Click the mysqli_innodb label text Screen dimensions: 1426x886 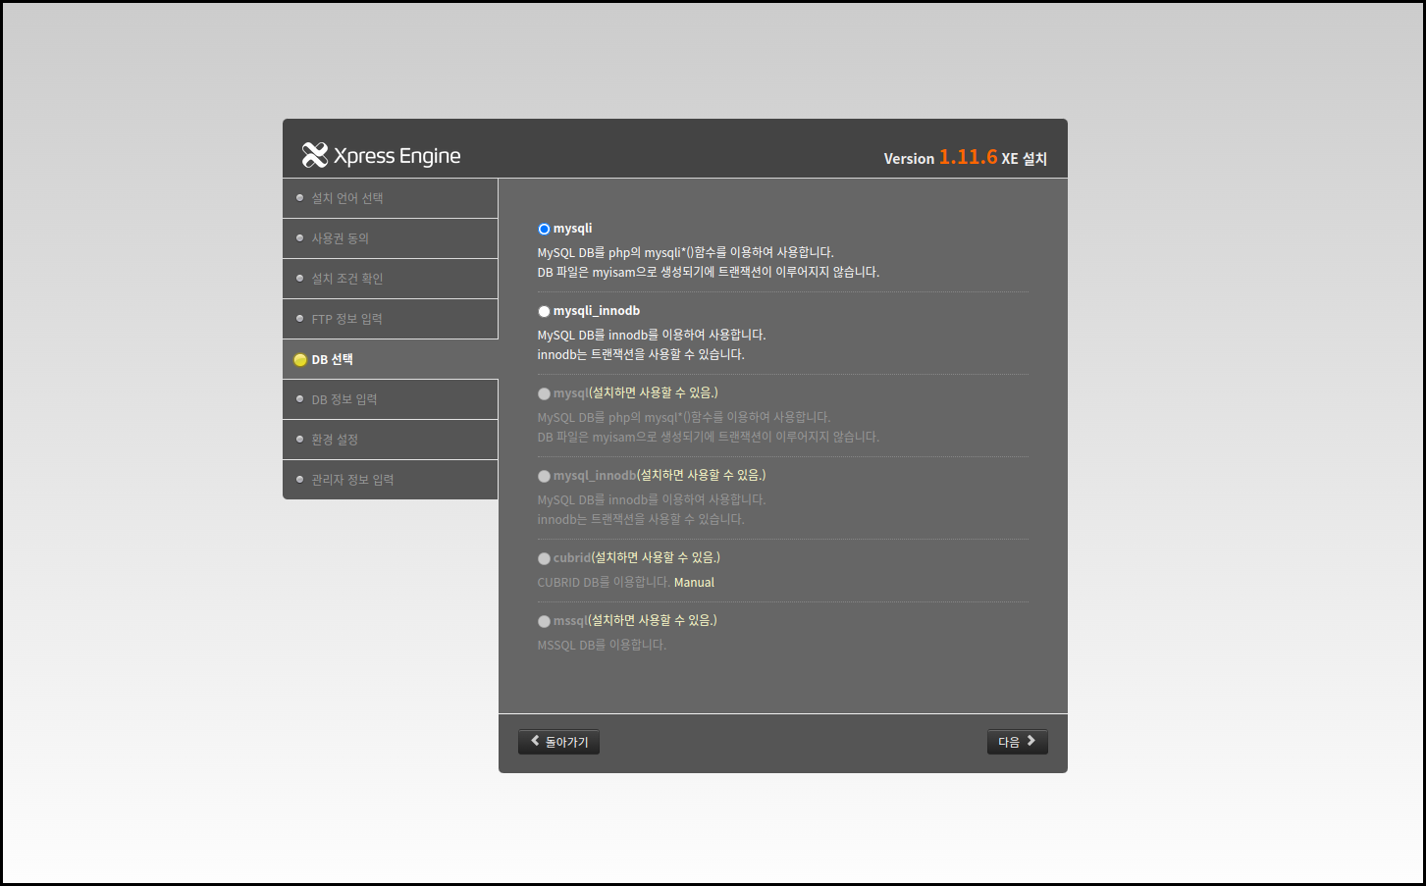(597, 311)
